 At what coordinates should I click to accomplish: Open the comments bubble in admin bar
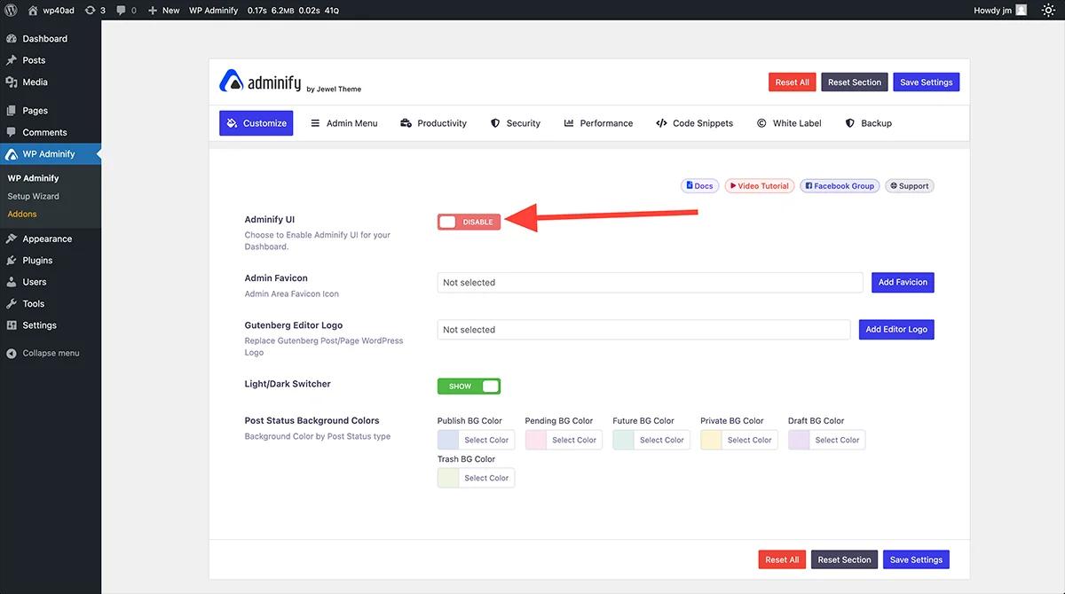(127, 10)
